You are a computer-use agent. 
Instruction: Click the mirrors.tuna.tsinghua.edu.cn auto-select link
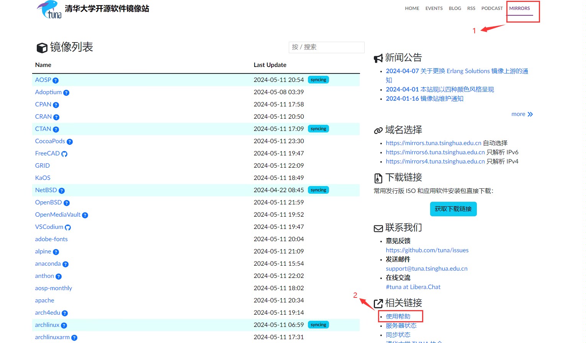[x=434, y=143]
